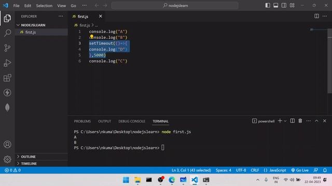Open the Thunder Client lightning icon
Viewport: 332px width, 186px height.
pos(7,92)
